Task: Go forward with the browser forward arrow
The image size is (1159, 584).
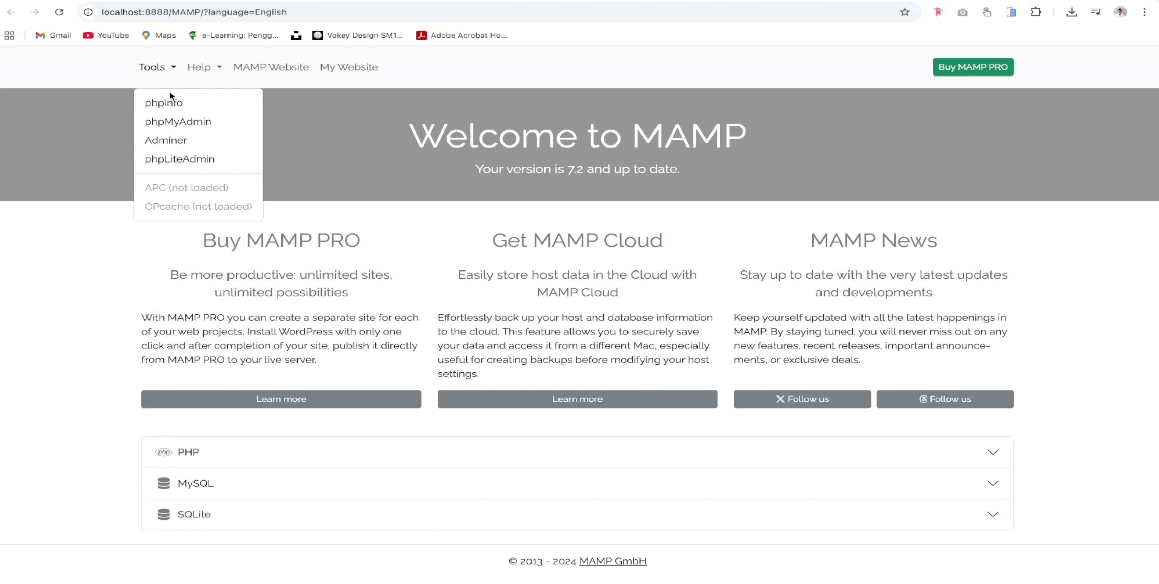Action: coord(35,12)
